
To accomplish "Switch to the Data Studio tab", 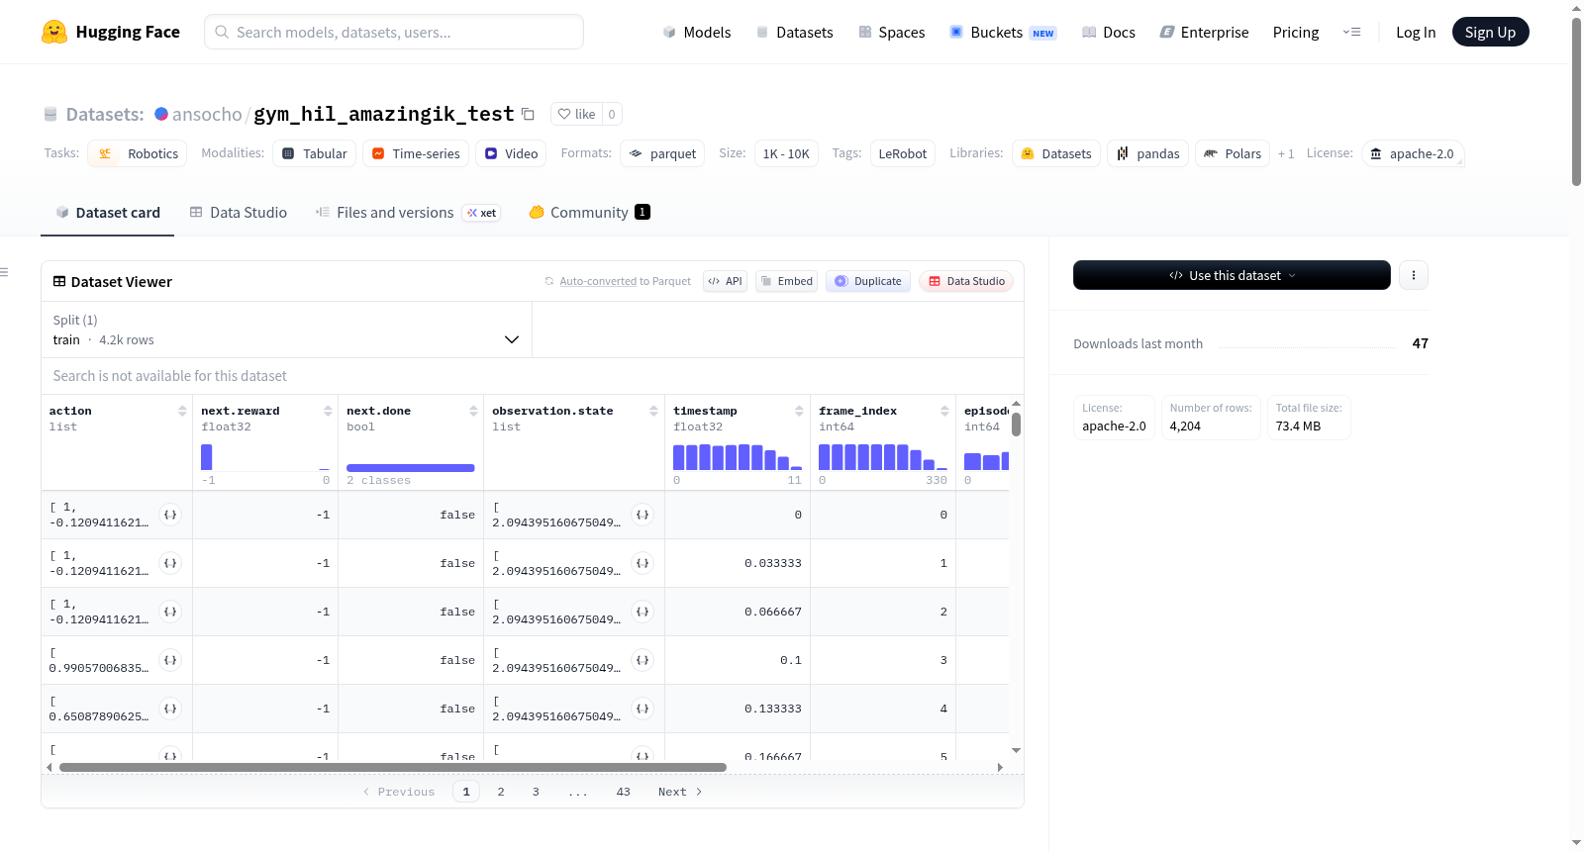I will [239, 213].
